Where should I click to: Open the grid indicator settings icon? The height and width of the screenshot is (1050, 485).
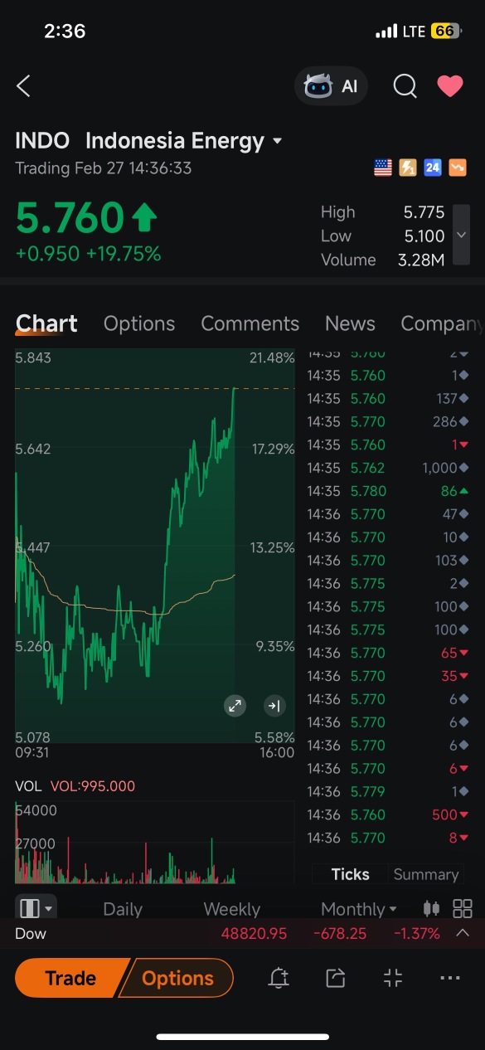click(x=463, y=908)
